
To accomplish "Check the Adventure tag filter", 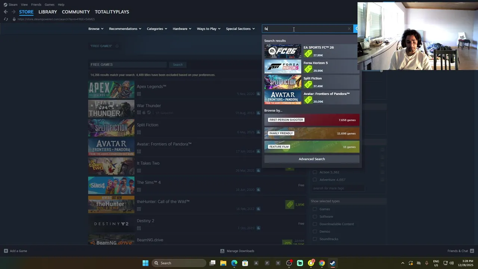I will coord(314,180).
